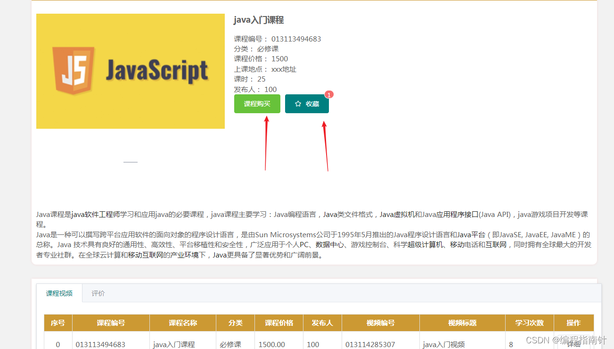This screenshot has height=349, width=614.
Task: Click the 课程购买 purchase button
Action: click(x=257, y=103)
